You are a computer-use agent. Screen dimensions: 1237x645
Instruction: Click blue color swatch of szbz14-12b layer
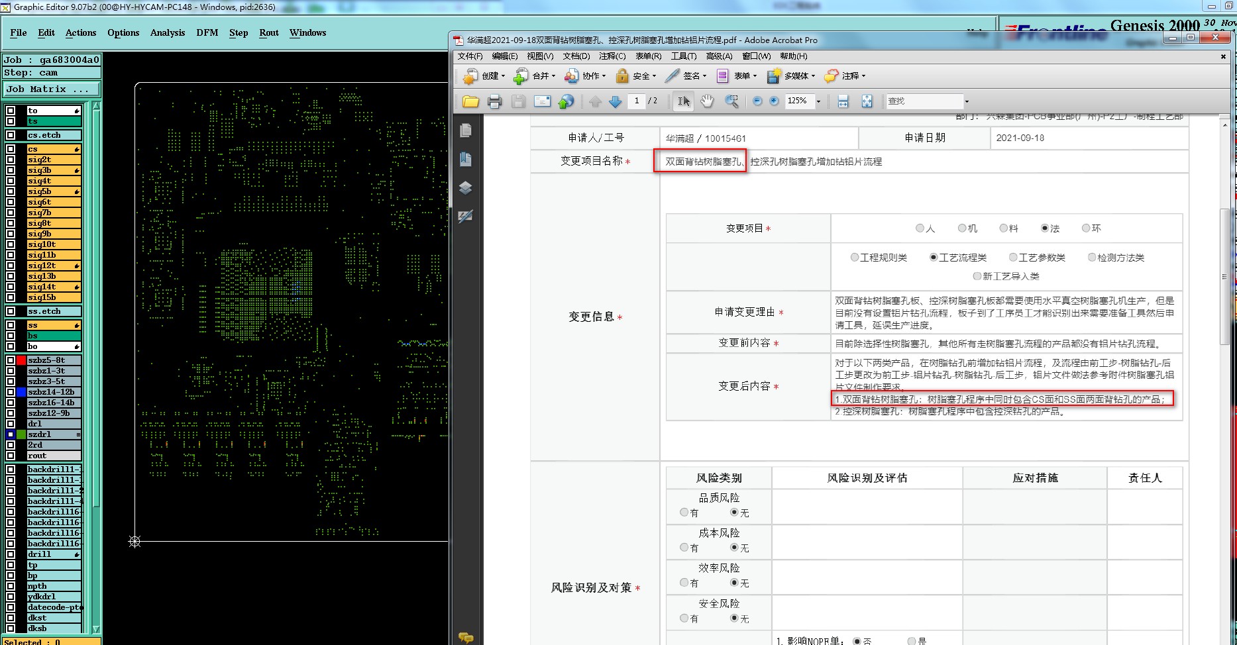[21, 392]
